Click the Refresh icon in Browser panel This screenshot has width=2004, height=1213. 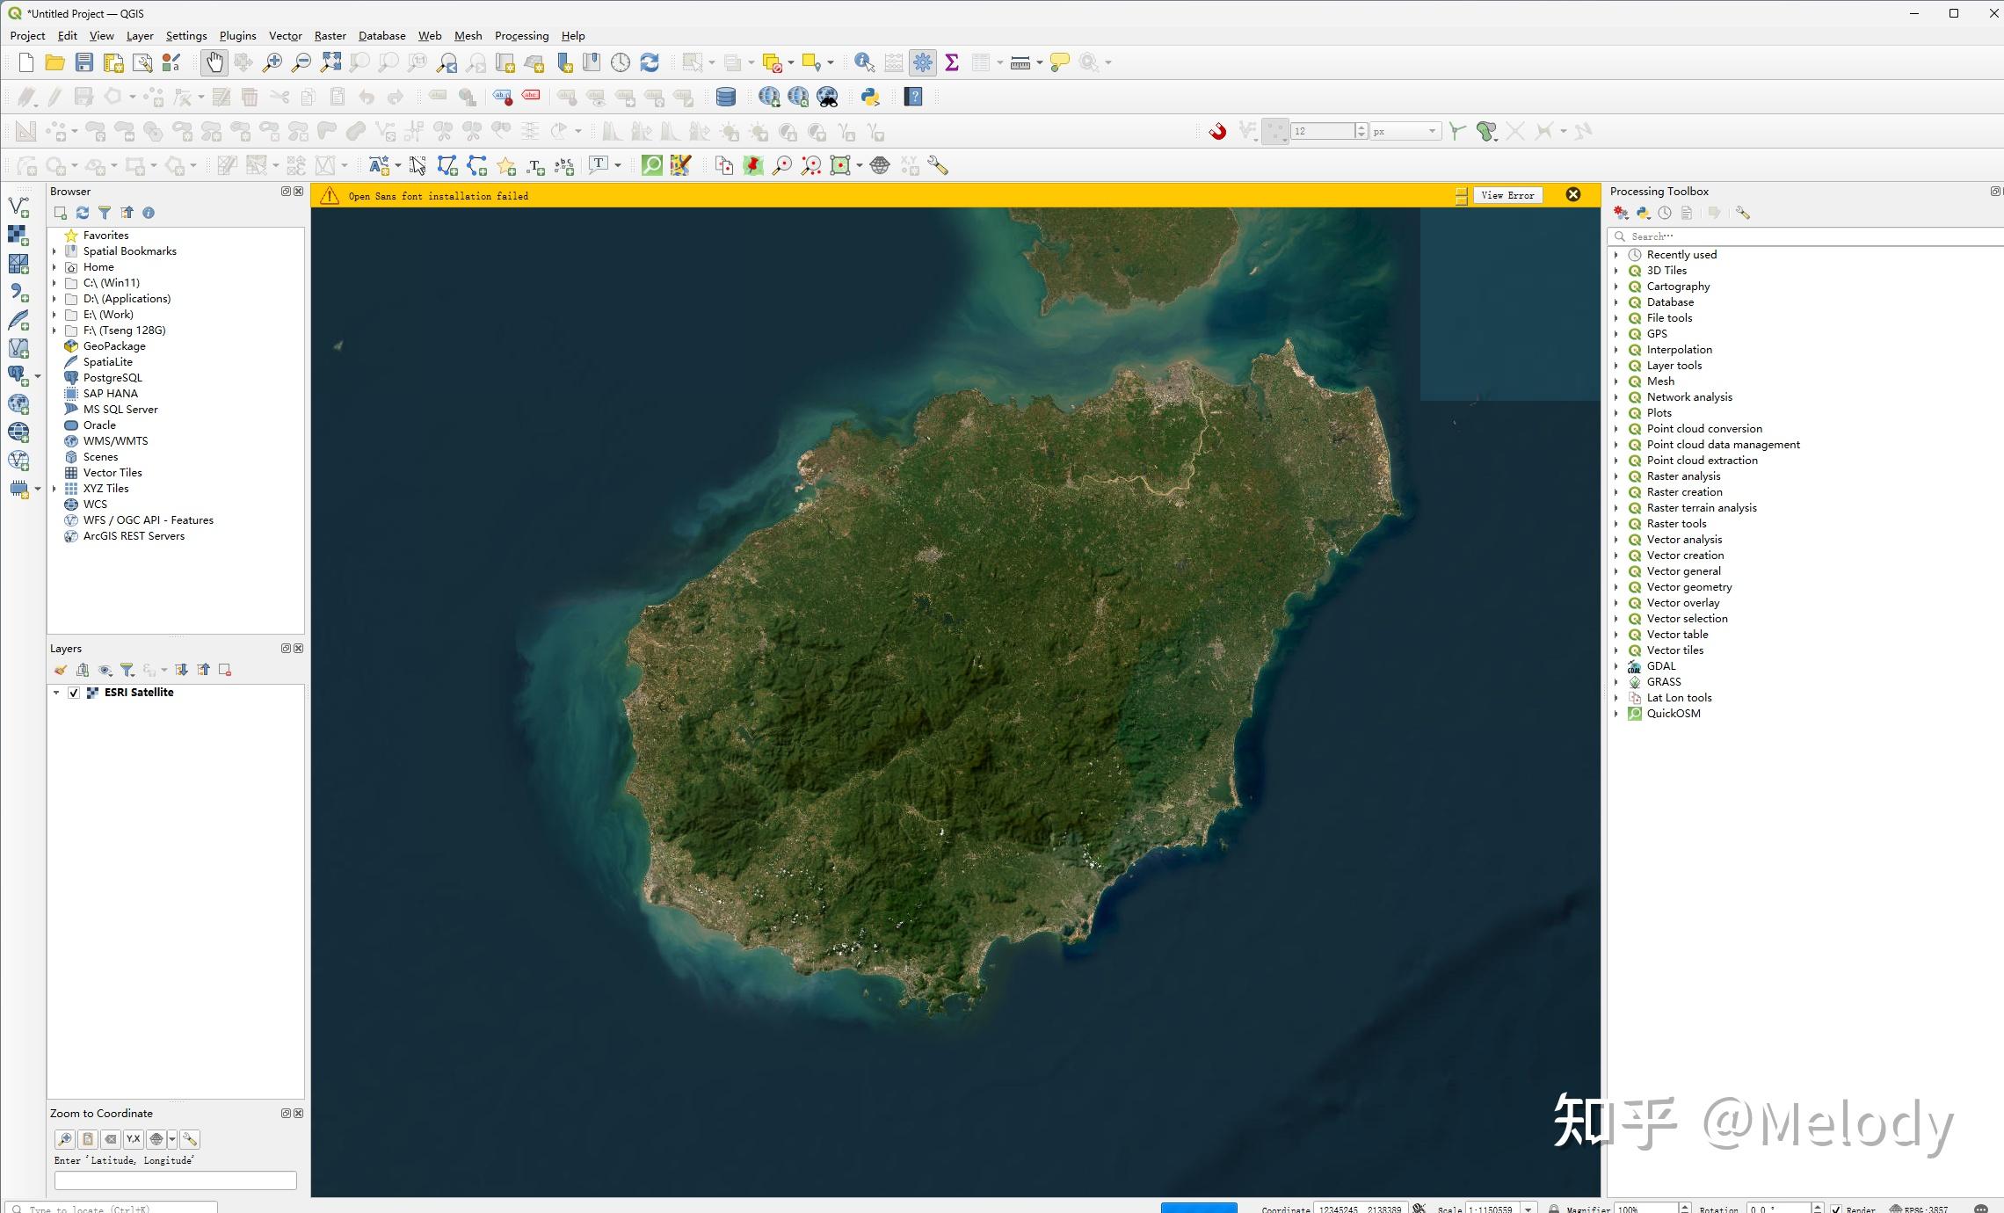83,213
